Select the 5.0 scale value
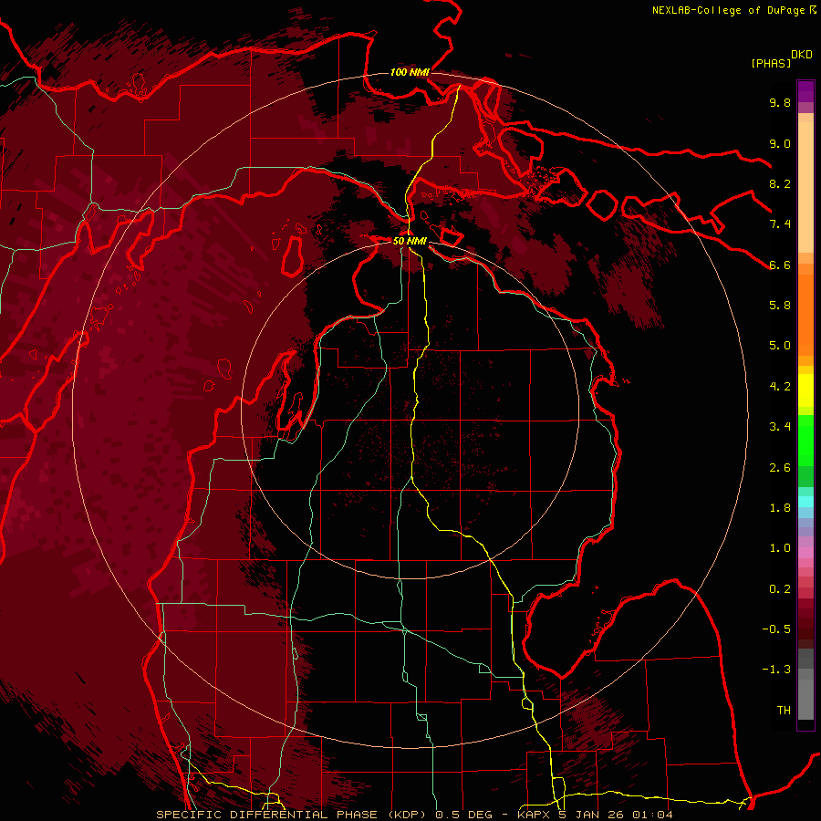Screen dimensions: 821x821 tap(780, 346)
